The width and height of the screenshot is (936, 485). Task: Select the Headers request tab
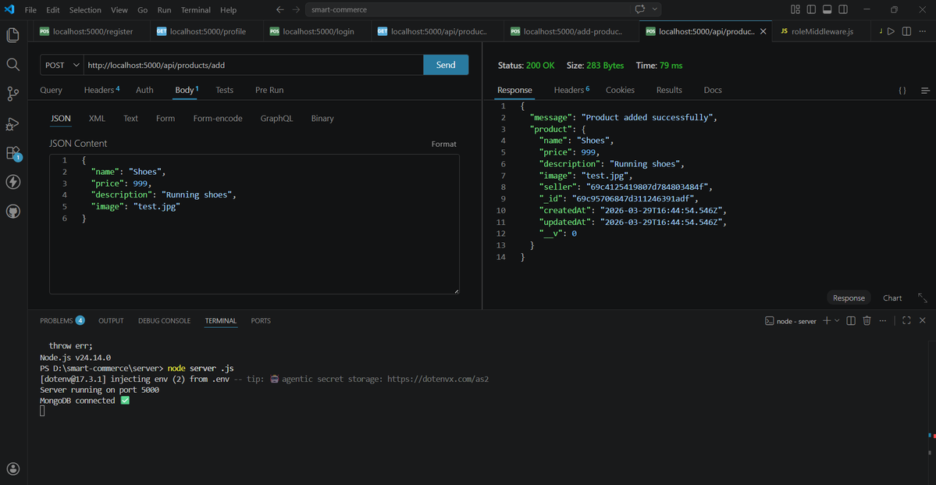[x=101, y=90]
